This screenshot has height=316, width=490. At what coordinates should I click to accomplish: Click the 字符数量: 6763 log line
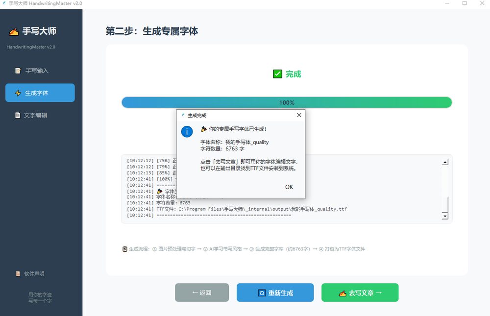(158, 203)
